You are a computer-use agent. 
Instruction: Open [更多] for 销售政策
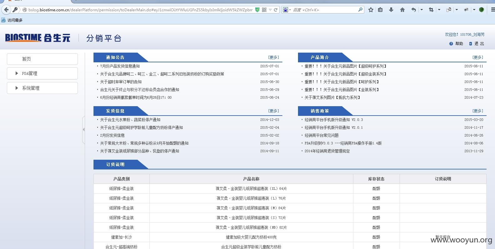[x=478, y=111]
